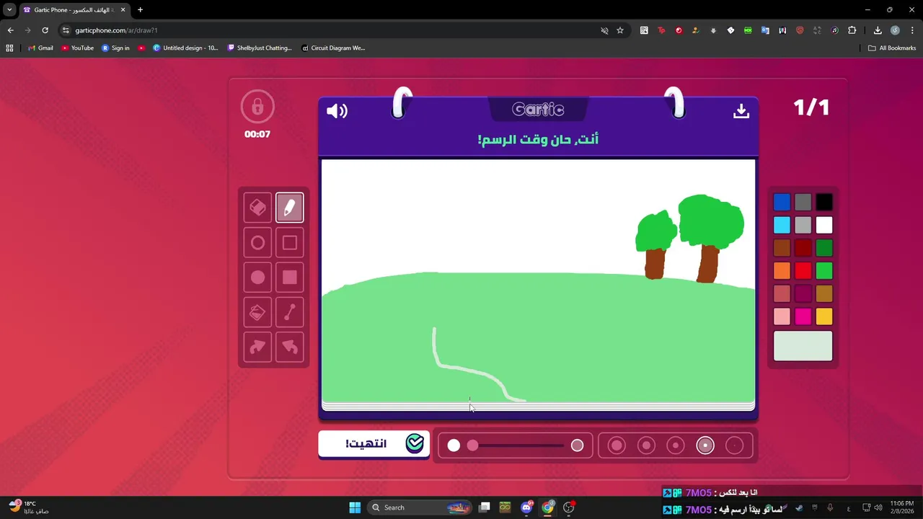Screen dimensions: 923x519
Task: Pick the brown color swatch
Action: tap(782, 248)
